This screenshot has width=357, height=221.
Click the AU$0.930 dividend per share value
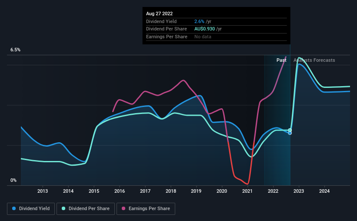point(204,29)
